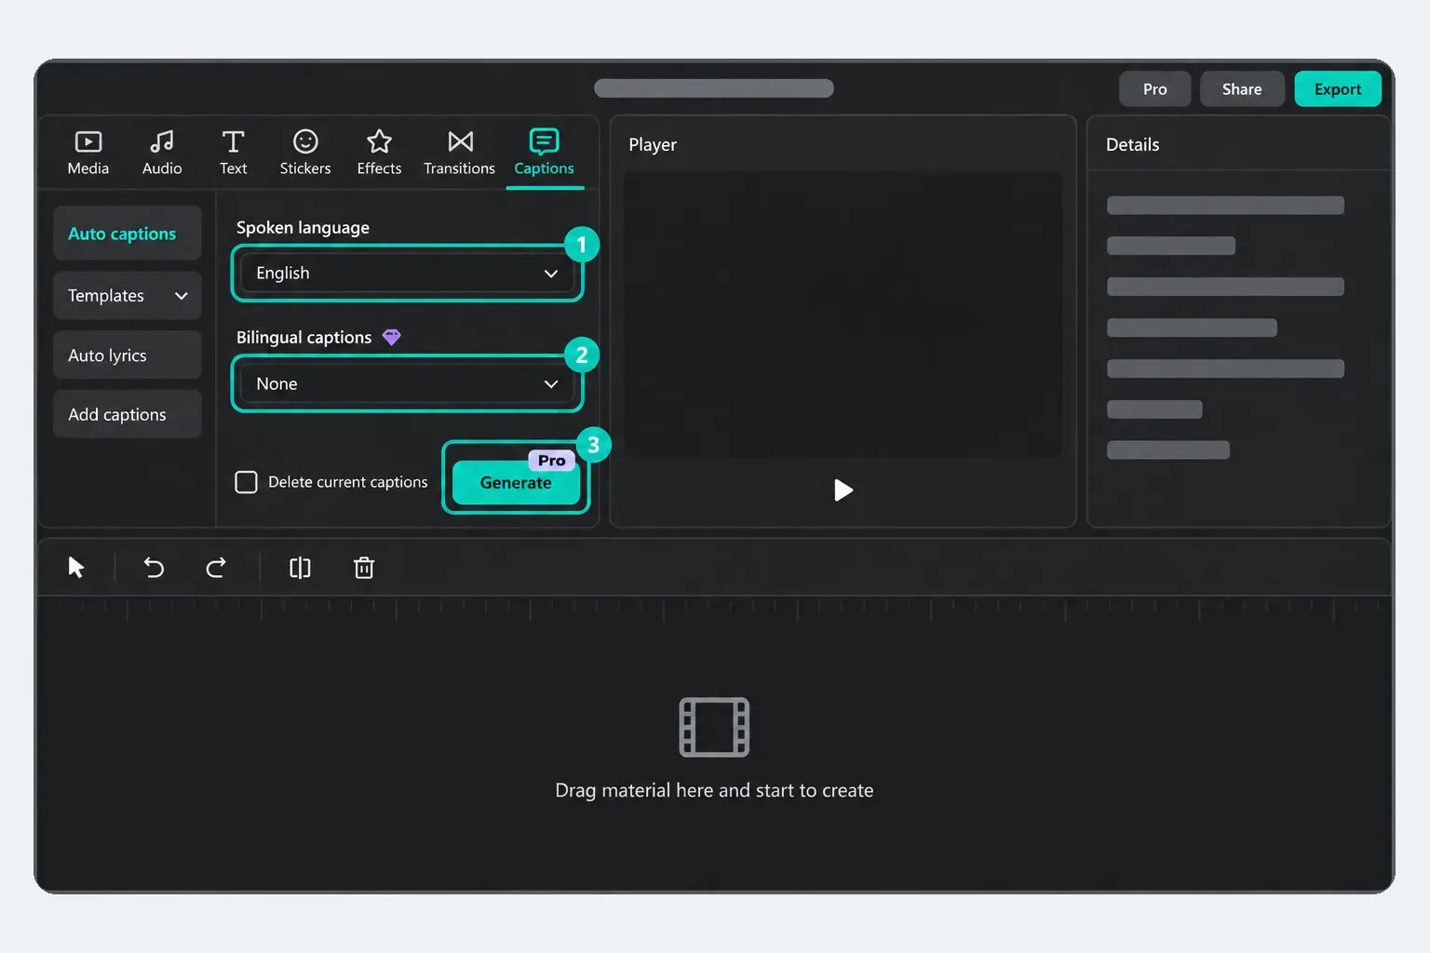This screenshot has width=1430, height=953.
Task: Play the video in Player
Action: tap(843, 490)
